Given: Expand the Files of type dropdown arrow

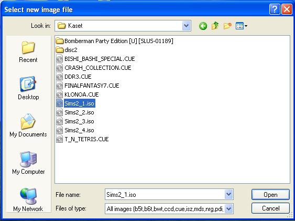Looking at the screenshot, I should (229, 208).
